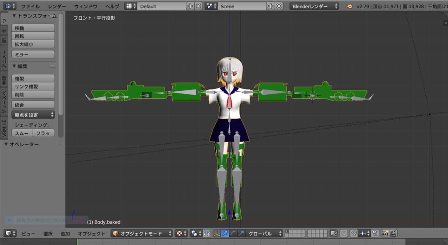
Task: Open the Blenderレンダー engine dropdown
Action: point(314,6)
